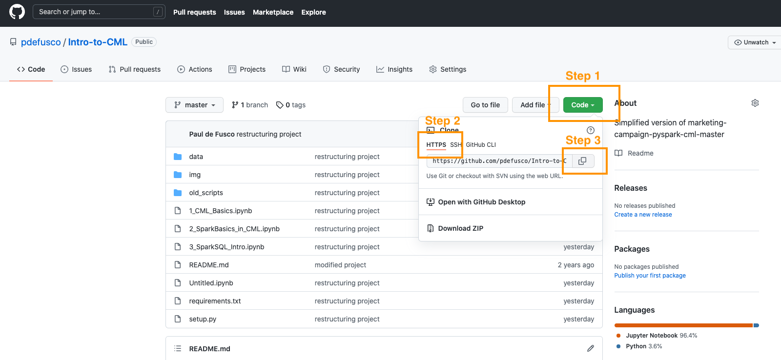Image resolution: width=781 pixels, height=360 pixels.
Task: Click Python 3.6% language entry
Action: coord(639,346)
